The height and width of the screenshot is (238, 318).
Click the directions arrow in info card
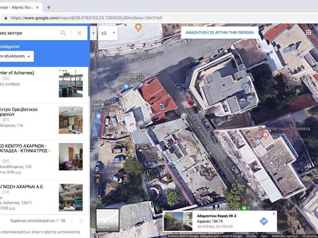click(x=264, y=221)
